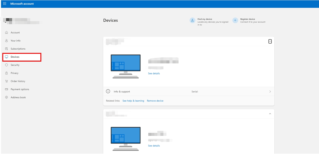The width and height of the screenshot is (319, 155).
Task: Collapse the first device card
Action: (270, 41)
